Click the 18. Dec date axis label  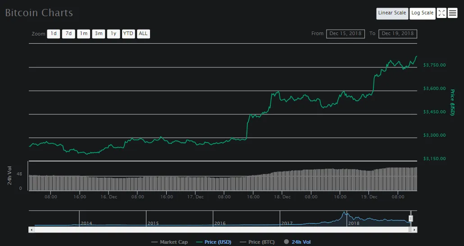[x=282, y=197]
